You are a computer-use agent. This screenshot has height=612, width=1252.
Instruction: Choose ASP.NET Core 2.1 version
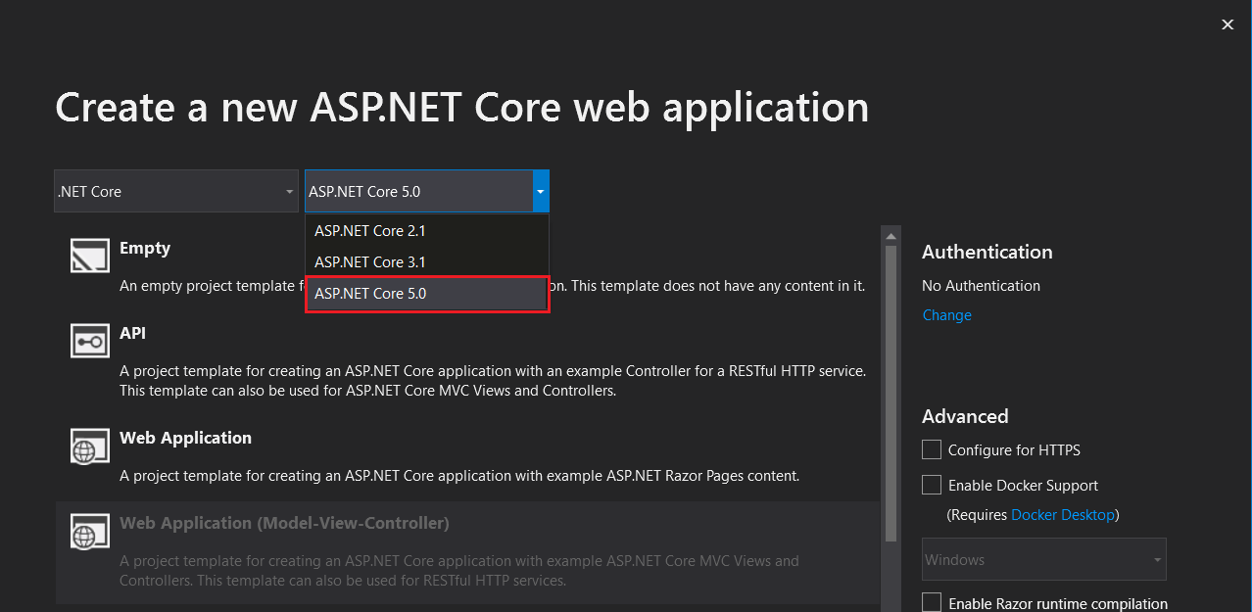tap(369, 230)
